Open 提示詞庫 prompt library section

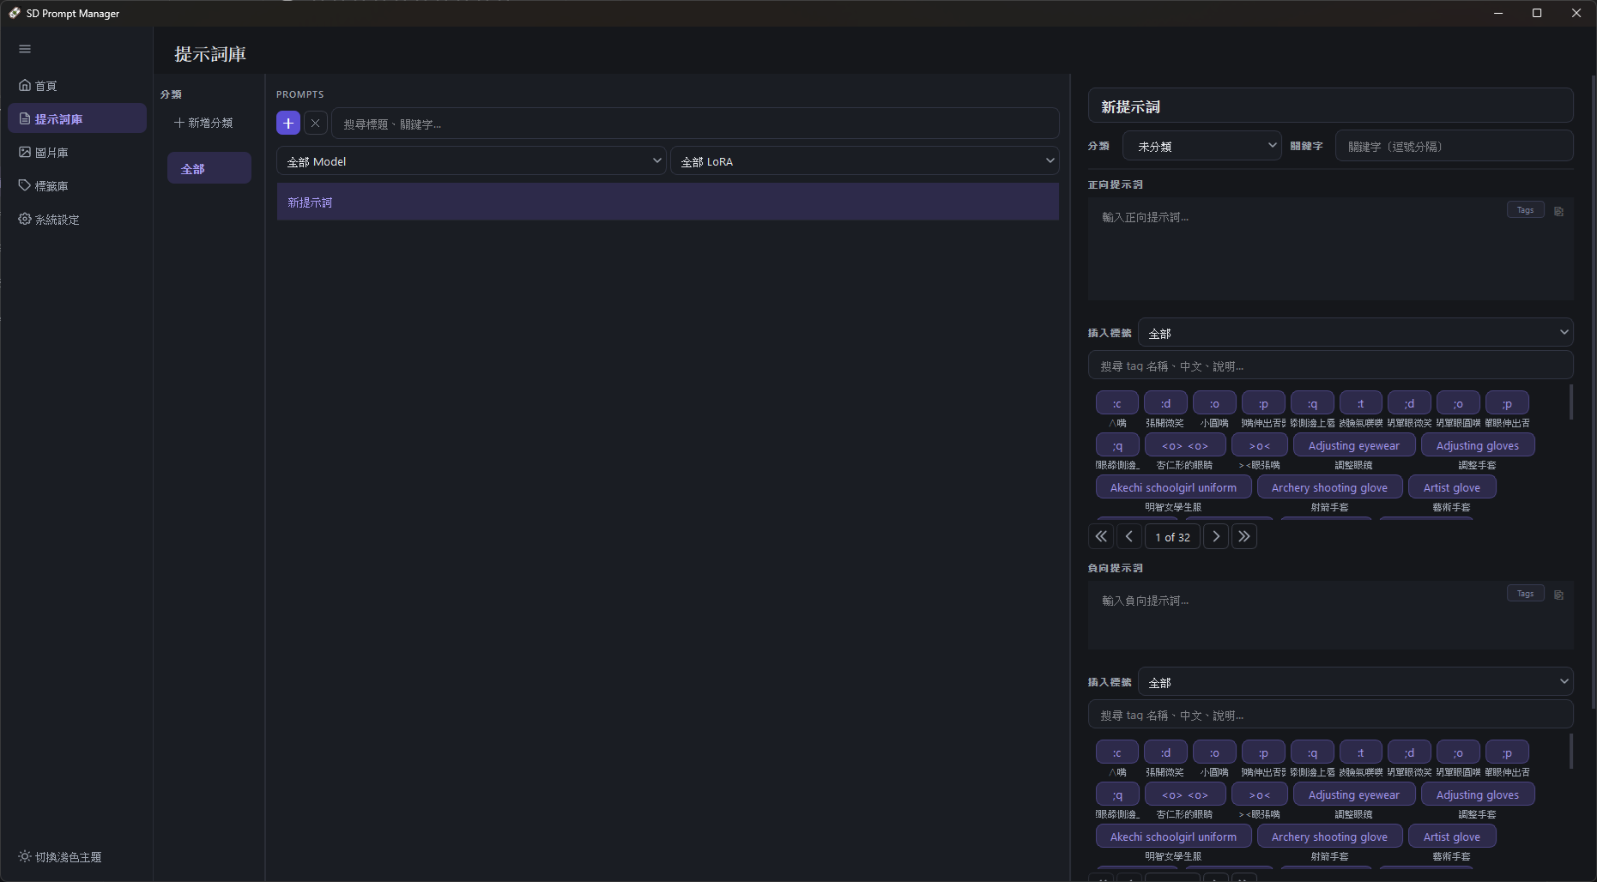77,118
